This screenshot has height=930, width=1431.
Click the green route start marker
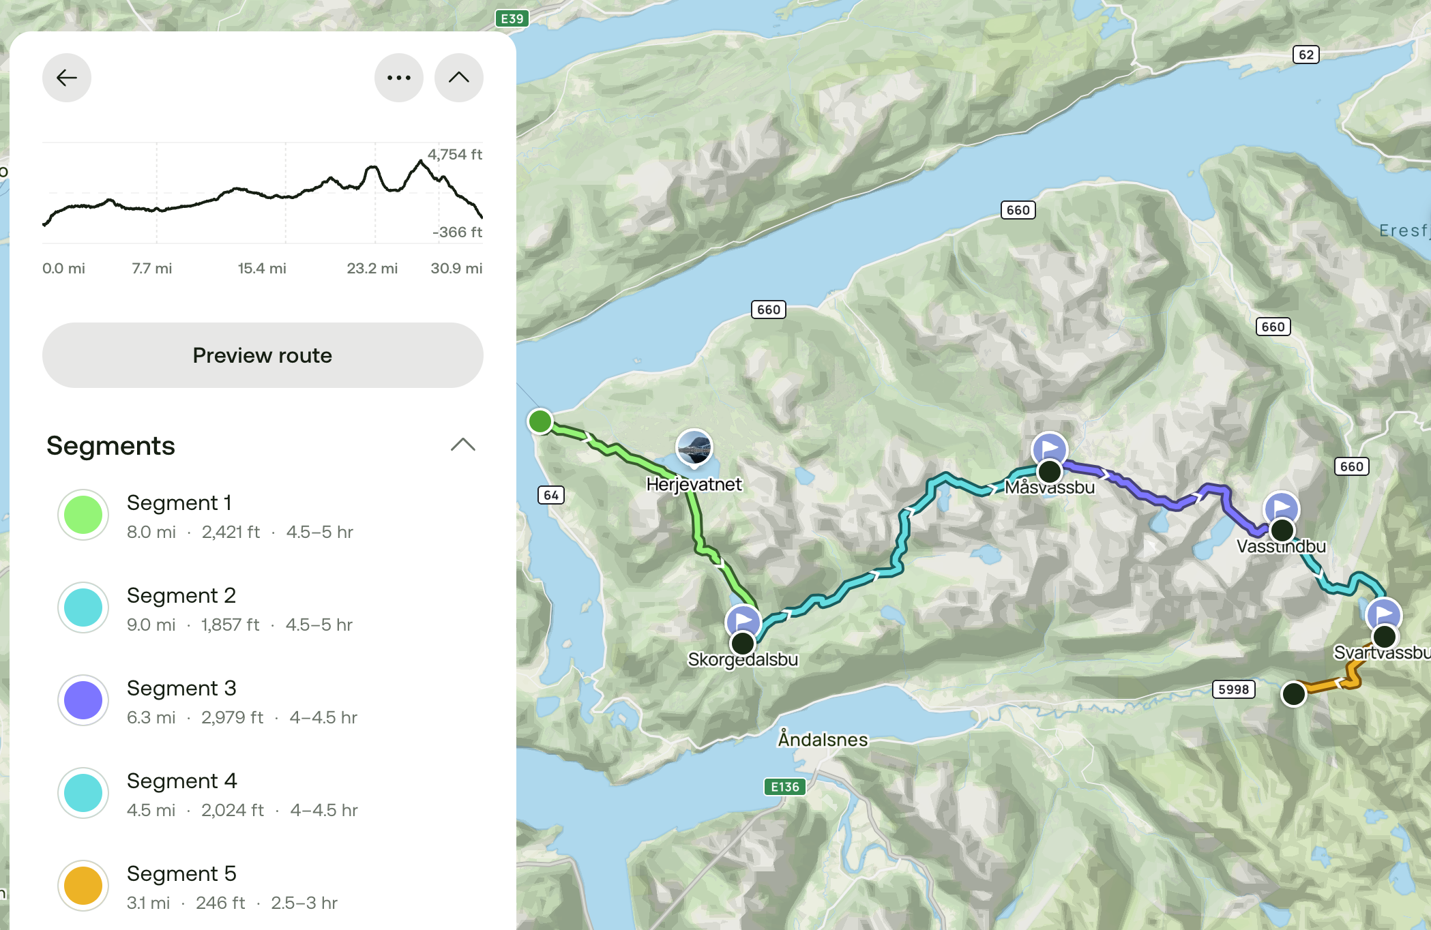pyautogui.click(x=540, y=421)
